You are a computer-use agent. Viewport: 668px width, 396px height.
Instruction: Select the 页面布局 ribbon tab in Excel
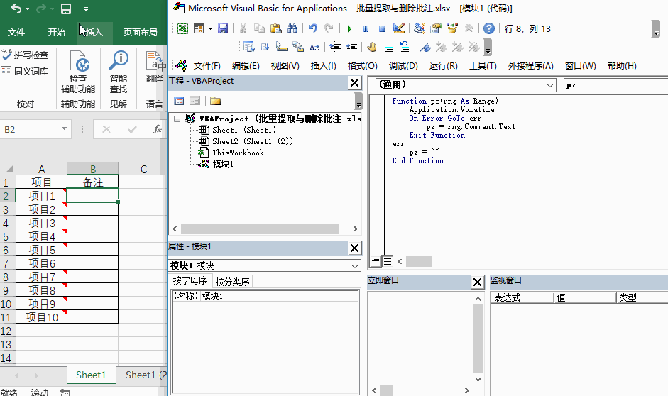click(140, 33)
